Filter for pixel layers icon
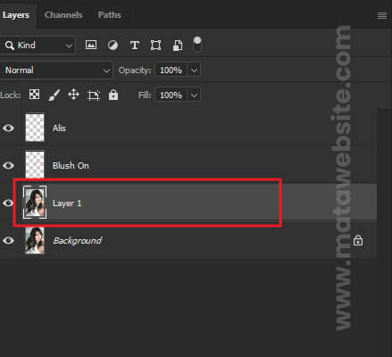Viewport: 392px width, 357px height. 91,45
